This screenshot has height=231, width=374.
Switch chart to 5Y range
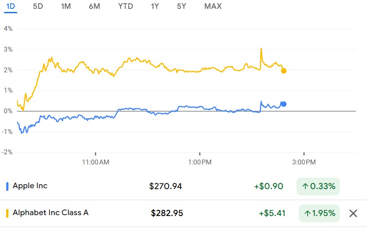[x=181, y=6]
